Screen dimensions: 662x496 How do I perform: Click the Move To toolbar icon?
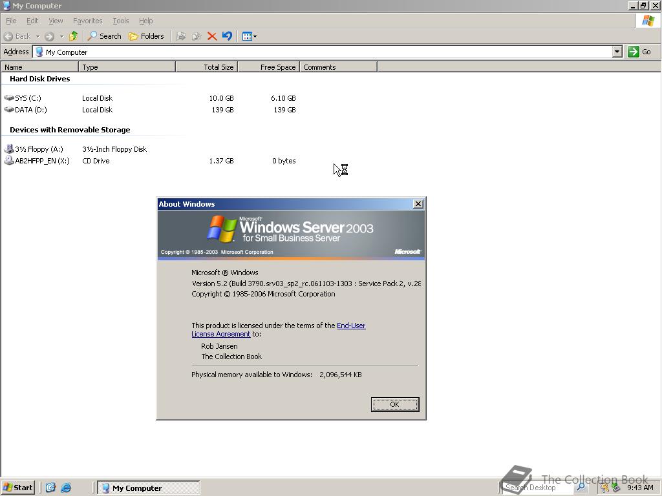click(x=181, y=36)
